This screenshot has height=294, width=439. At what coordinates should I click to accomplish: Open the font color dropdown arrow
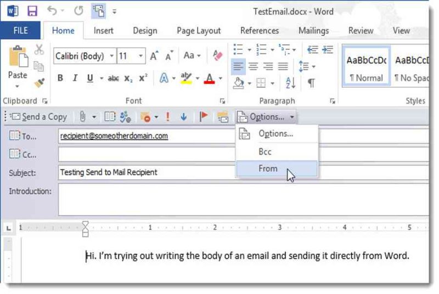pyautogui.click(x=221, y=78)
